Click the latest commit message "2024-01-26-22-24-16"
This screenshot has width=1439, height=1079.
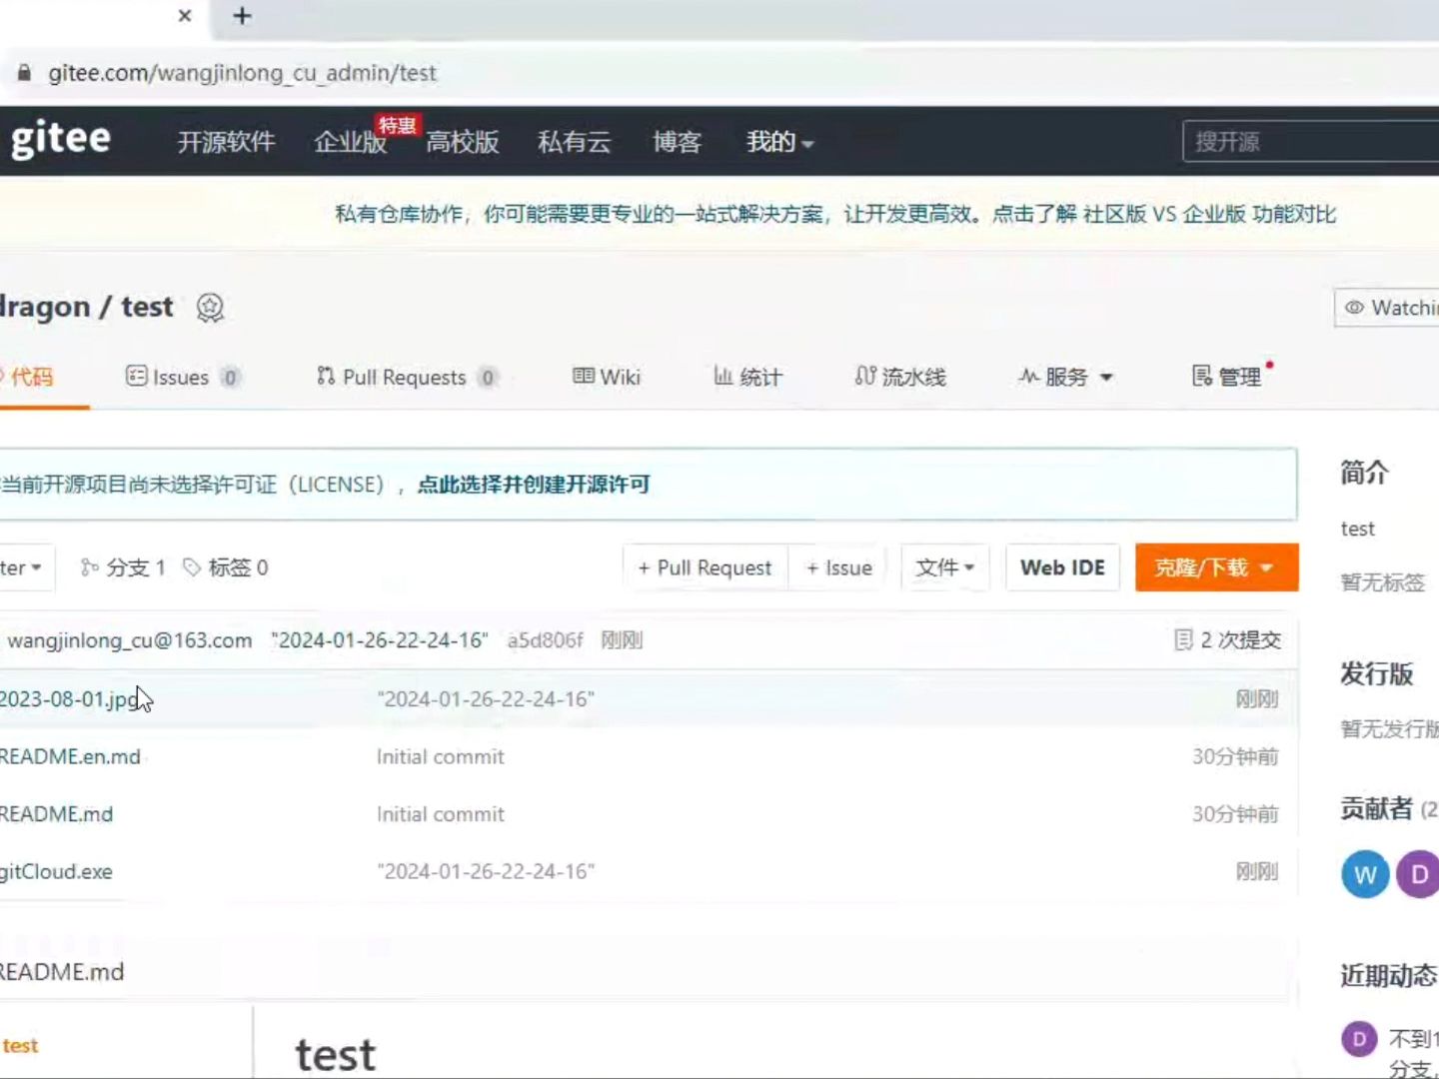[380, 640]
